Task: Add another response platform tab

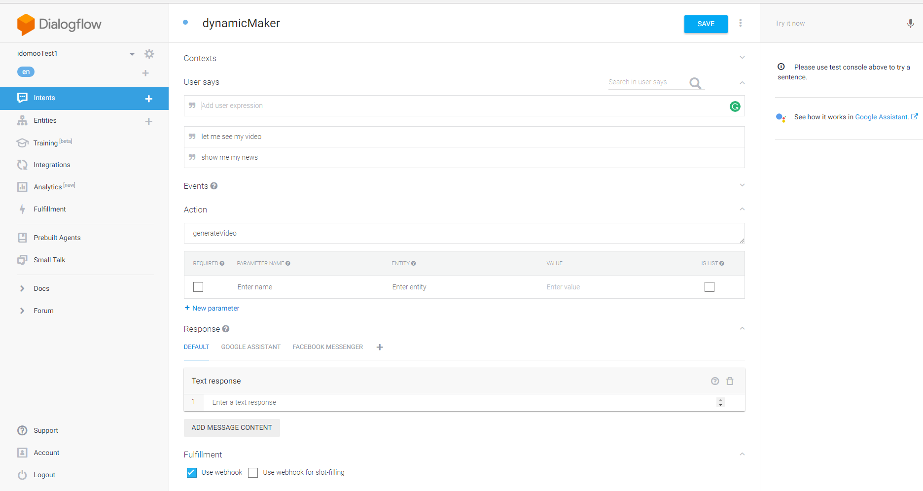Action: [x=380, y=347]
